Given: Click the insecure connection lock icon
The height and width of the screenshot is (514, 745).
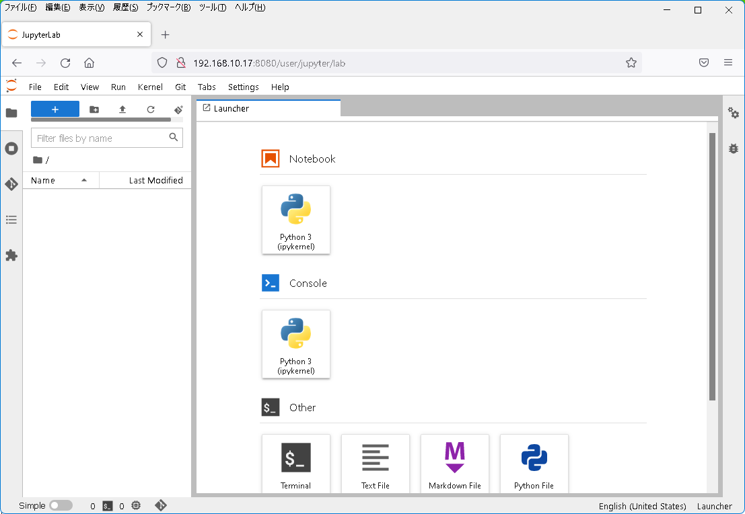Looking at the screenshot, I should 180,62.
